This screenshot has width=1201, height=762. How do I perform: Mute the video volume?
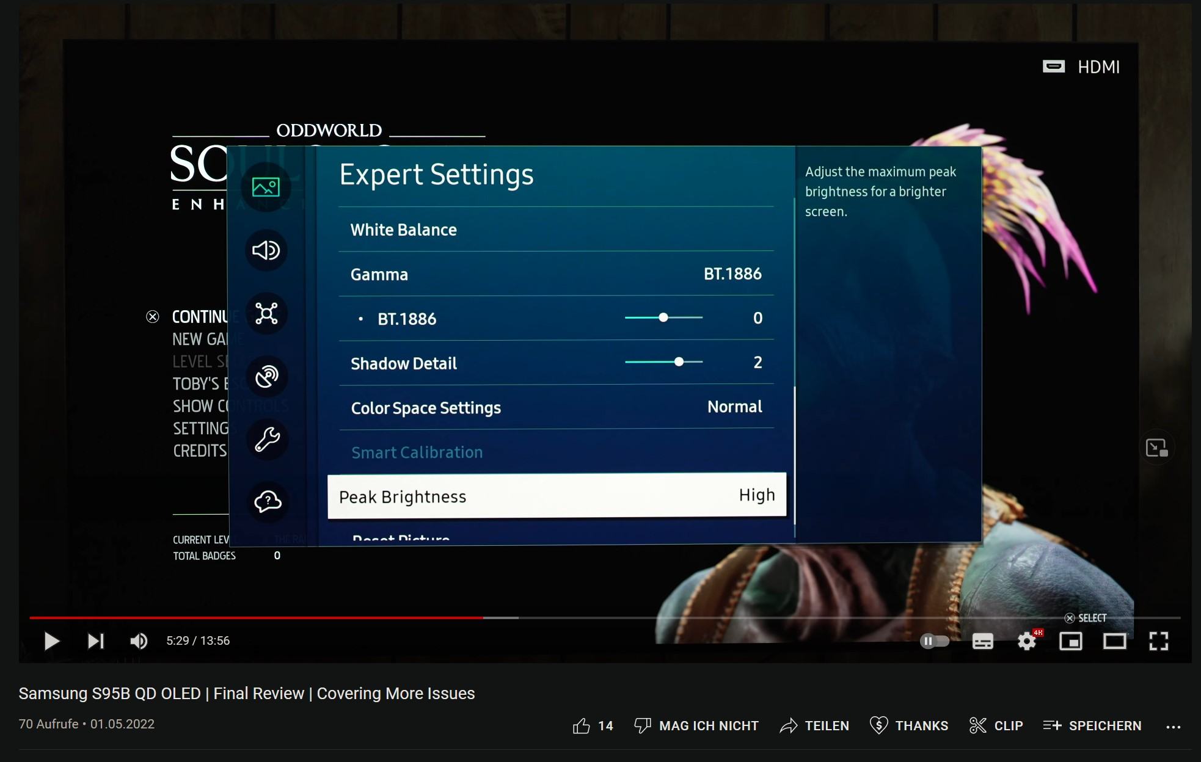pos(139,641)
